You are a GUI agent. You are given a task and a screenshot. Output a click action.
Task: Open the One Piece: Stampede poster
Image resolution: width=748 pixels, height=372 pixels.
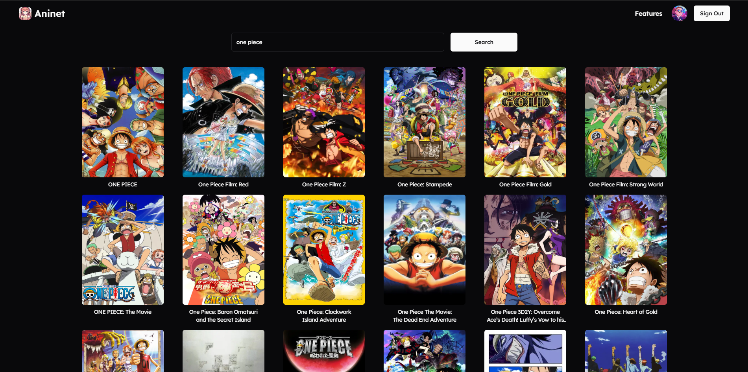click(425, 122)
